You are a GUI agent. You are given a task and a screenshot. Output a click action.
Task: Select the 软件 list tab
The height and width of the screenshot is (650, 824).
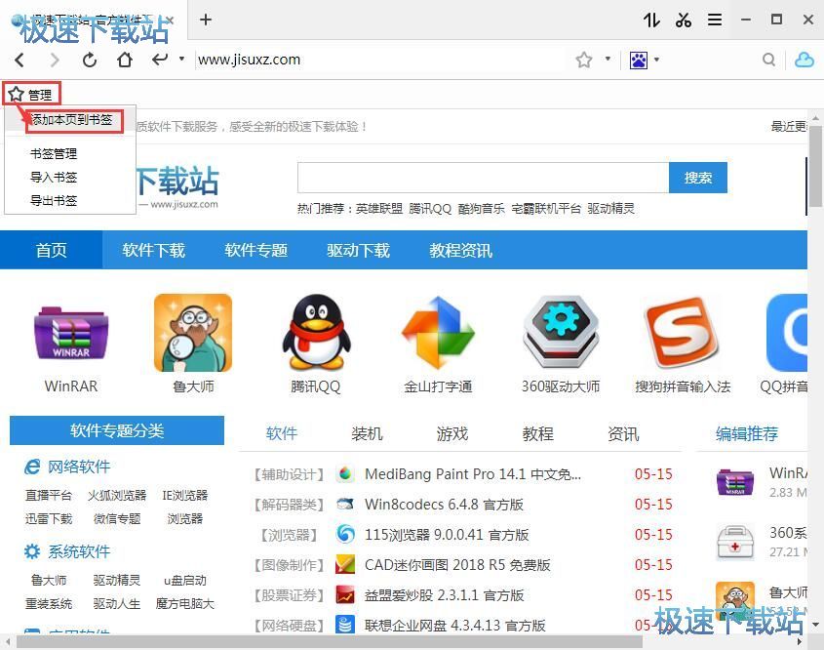[282, 433]
